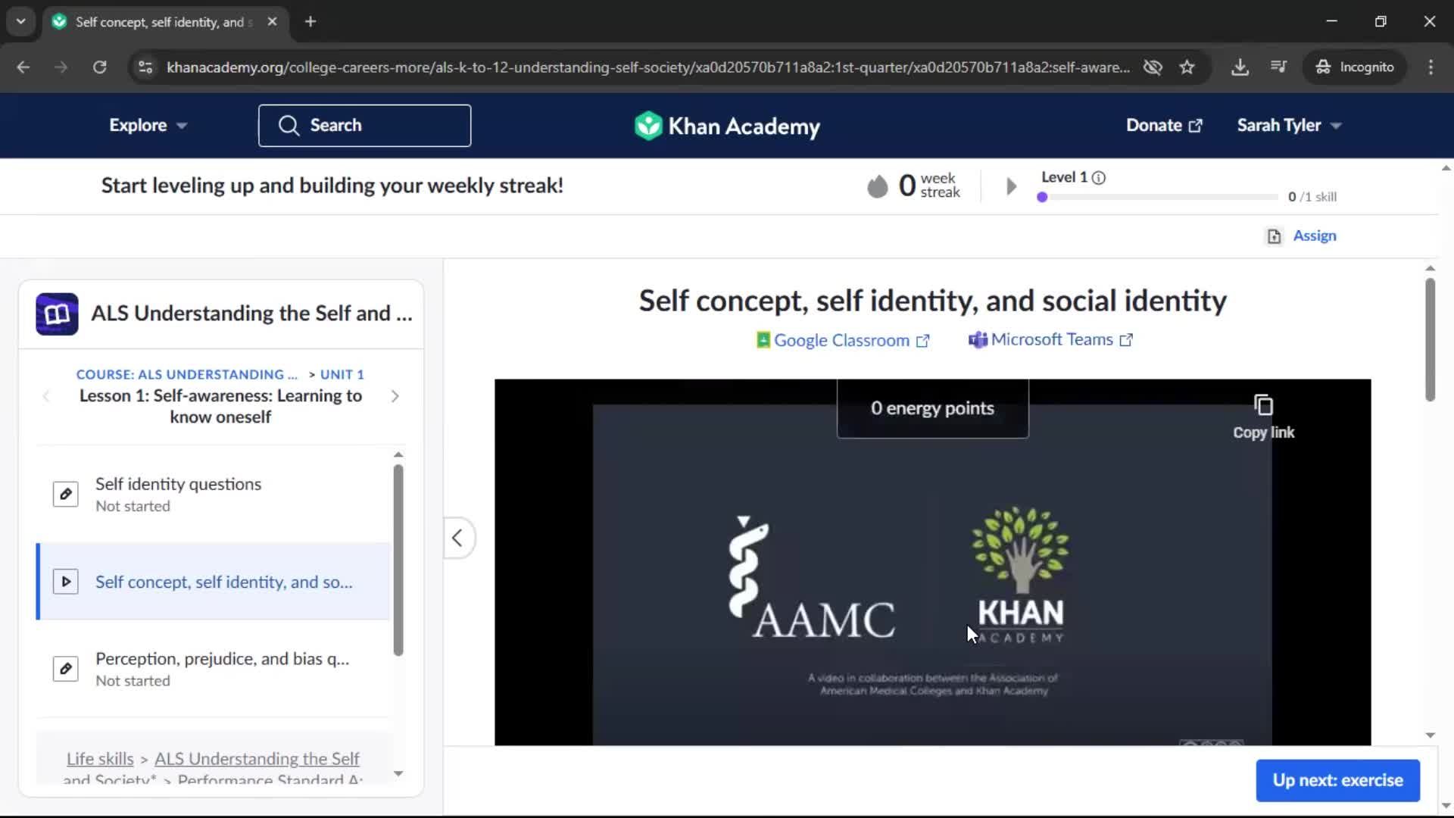Click the Level 1 progress bar
Screen dimensions: 1454x818
(1158, 197)
